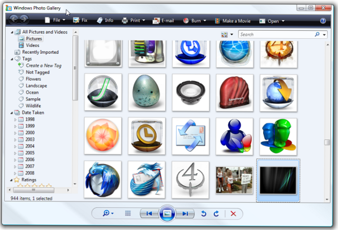
Task: Click Fix in the toolbar
Action: [x=80, y=20]
